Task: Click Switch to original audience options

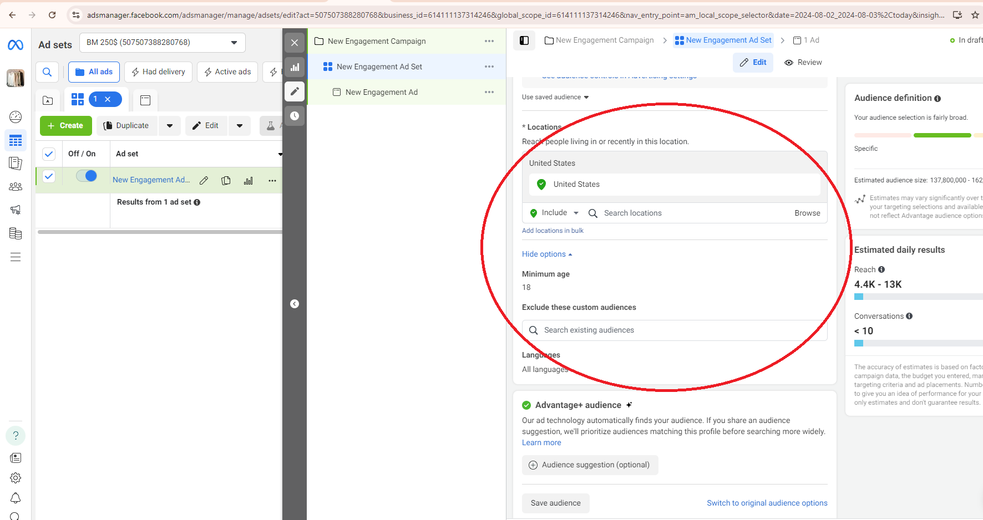Action: click(767, 503)
